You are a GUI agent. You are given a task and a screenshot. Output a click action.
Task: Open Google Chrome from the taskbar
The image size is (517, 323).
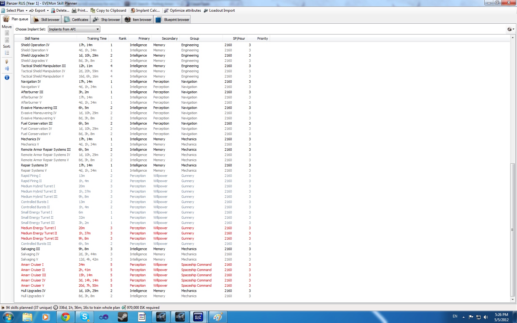65,317
